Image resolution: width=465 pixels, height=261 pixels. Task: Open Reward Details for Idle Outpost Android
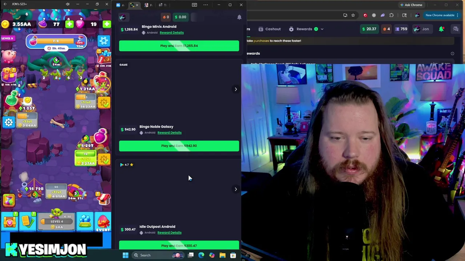tap(169, 233)
